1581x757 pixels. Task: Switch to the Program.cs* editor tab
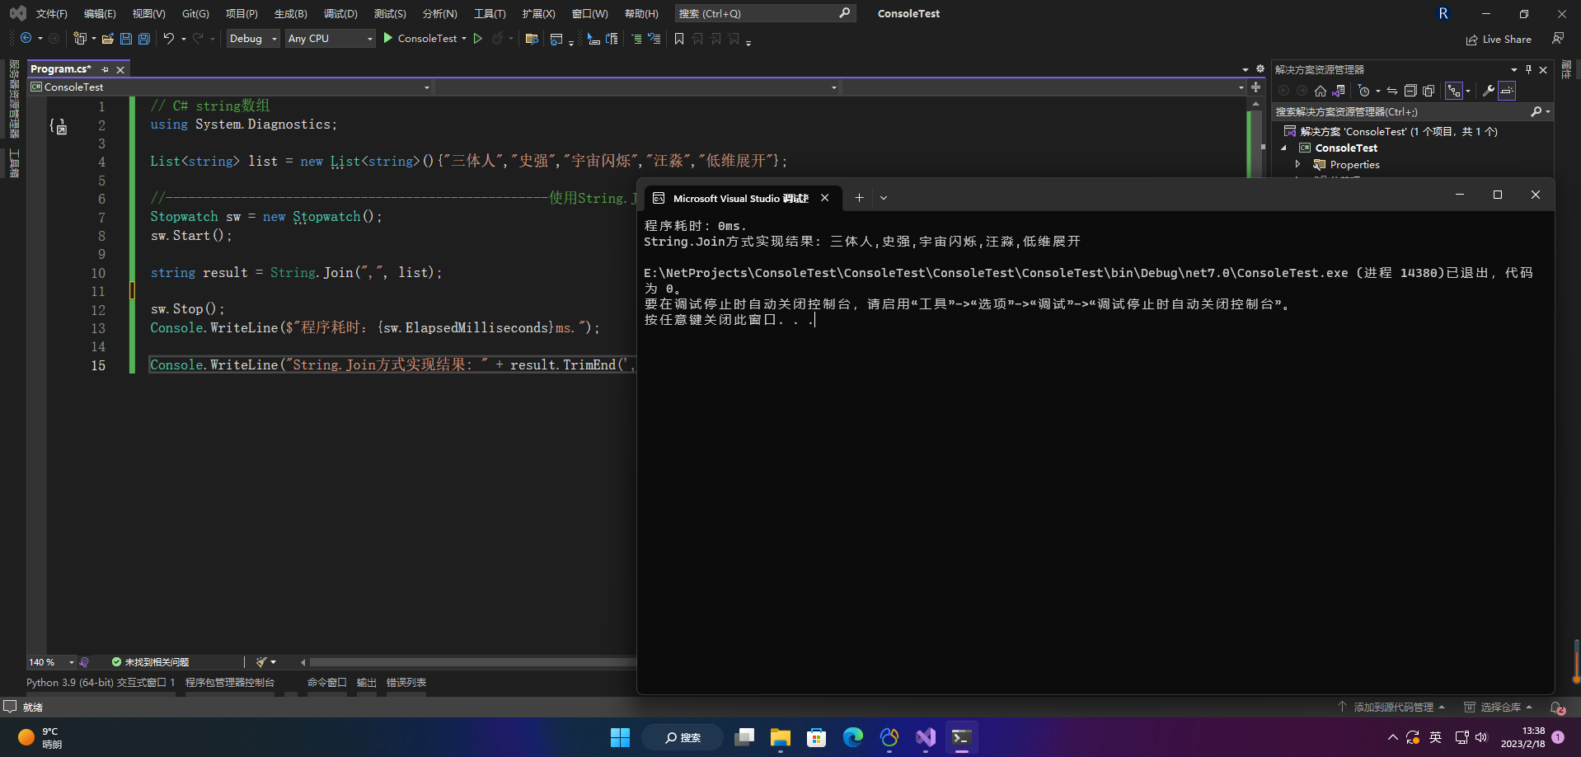[x=61, y=69]
